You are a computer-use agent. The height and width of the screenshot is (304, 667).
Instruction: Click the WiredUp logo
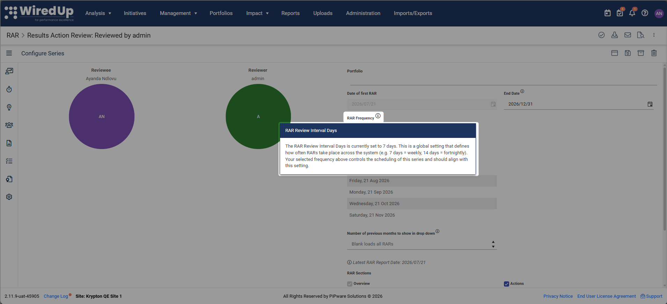pyautogui.click(x=39, y=13)
